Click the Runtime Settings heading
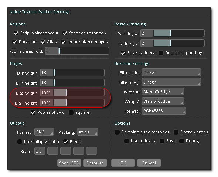The height and width of the screenshot is (177, 218). pyautogui.click(x=132, y=64)
